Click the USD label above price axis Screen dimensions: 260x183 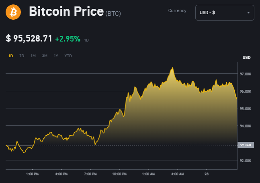(x=246, y=58)
